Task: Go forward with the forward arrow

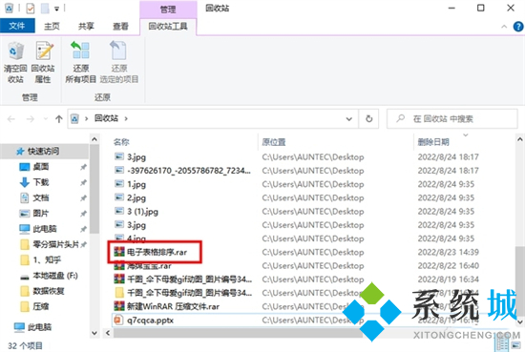Action: (x=31, y=119)
